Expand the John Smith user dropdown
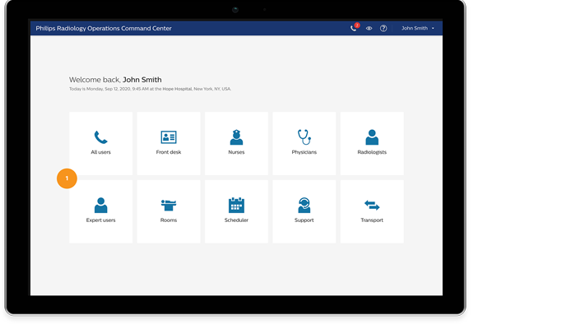This screenshot has height=324, width=576. coord(418,28)
